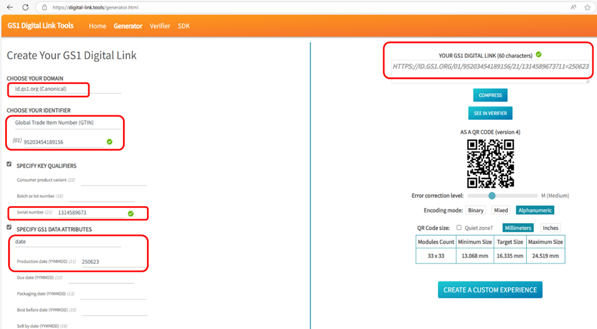Enable the Quiet zone checkbox

tap(459, 228)
